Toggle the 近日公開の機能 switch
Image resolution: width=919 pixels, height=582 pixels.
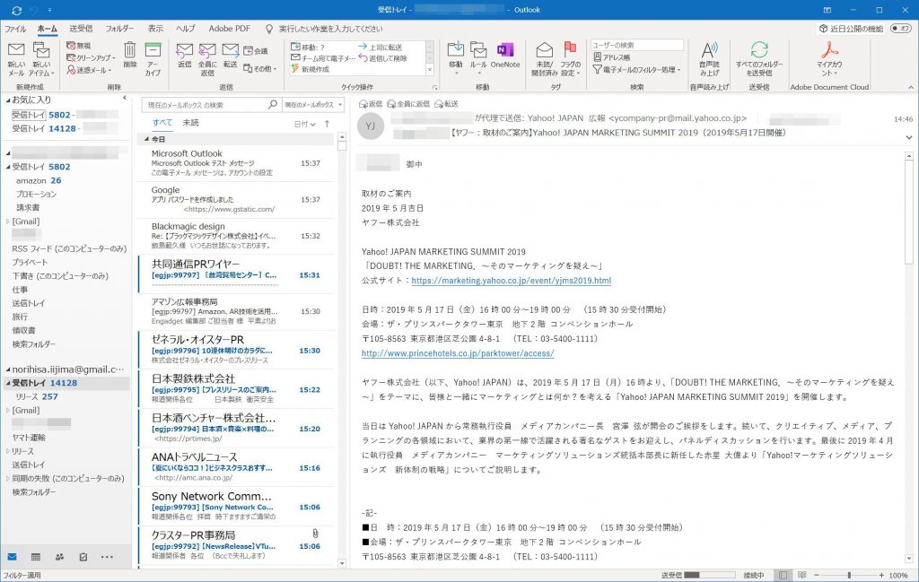tap(900, 28)
